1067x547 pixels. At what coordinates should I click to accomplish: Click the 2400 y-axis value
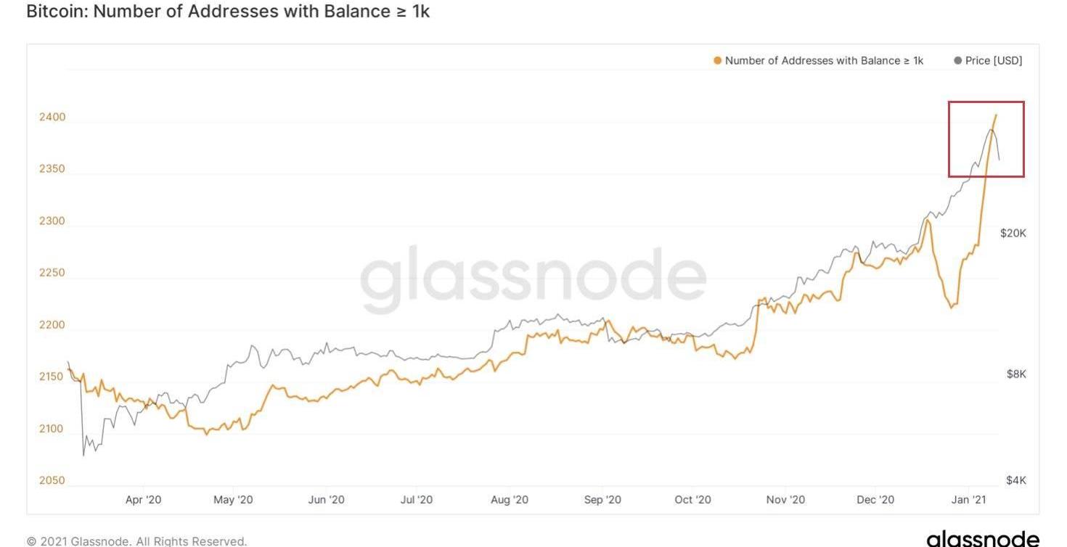(x=52, y=117)
